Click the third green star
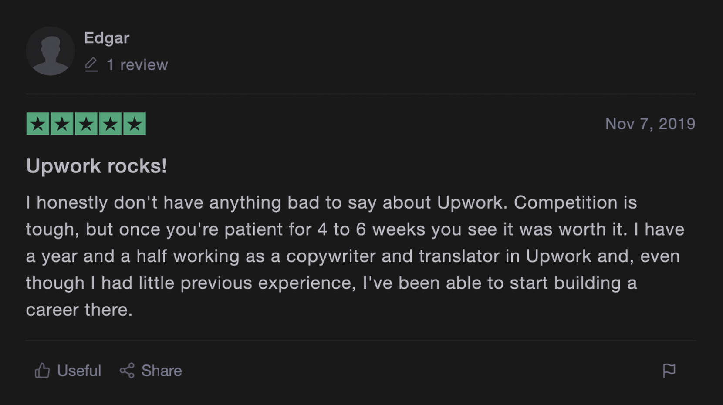 86,124
